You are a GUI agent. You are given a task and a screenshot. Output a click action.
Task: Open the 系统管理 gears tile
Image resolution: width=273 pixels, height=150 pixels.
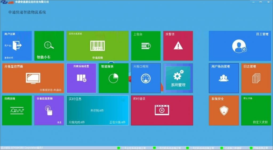pos(178,78)
